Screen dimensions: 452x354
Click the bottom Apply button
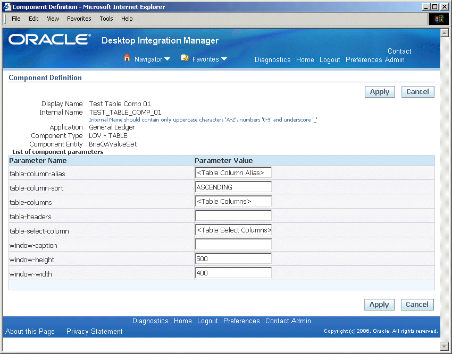tap(379, 305)
